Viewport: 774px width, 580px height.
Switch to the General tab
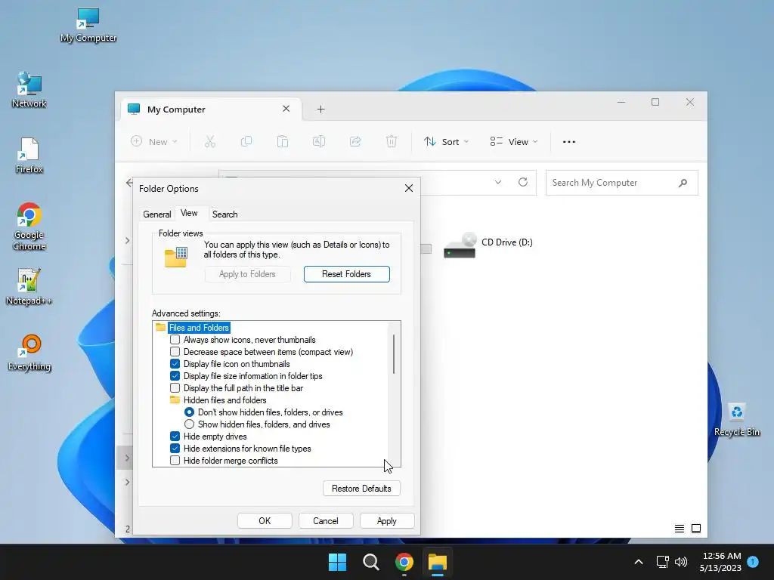click(x=157, y=214)
